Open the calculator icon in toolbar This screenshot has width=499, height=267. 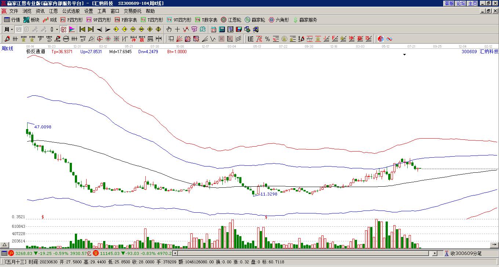[x=222, y=29]
